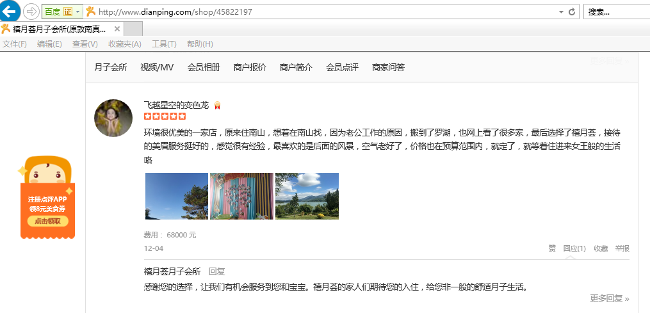Click the five-star rating icons
650x313 pixels.
165,116
